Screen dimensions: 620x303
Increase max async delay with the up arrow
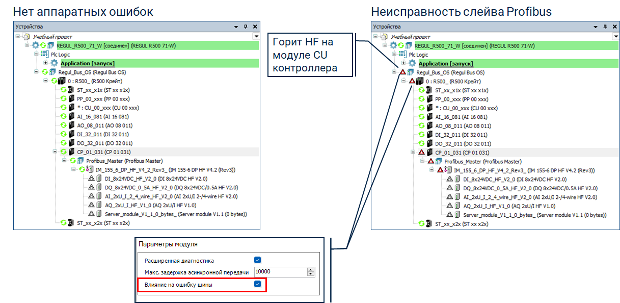tap(310, 270)
